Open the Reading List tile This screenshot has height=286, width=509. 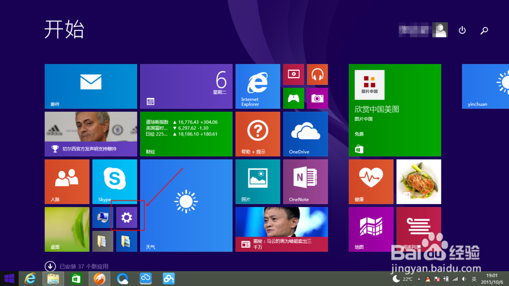click(419, 230)
